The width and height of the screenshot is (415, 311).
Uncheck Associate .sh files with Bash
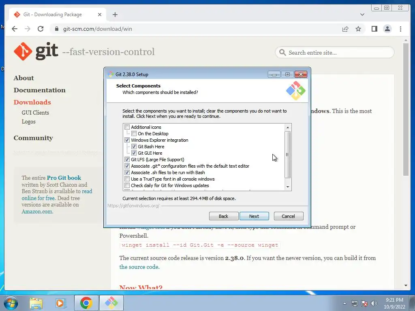click(127, 173)
